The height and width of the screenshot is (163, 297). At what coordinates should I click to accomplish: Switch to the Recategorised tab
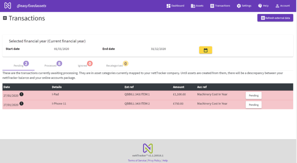[x=114, y=66]
